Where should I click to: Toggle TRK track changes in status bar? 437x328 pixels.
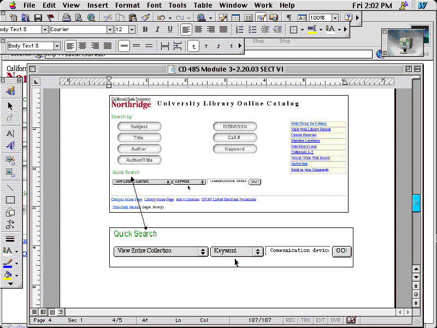[306, 320]
